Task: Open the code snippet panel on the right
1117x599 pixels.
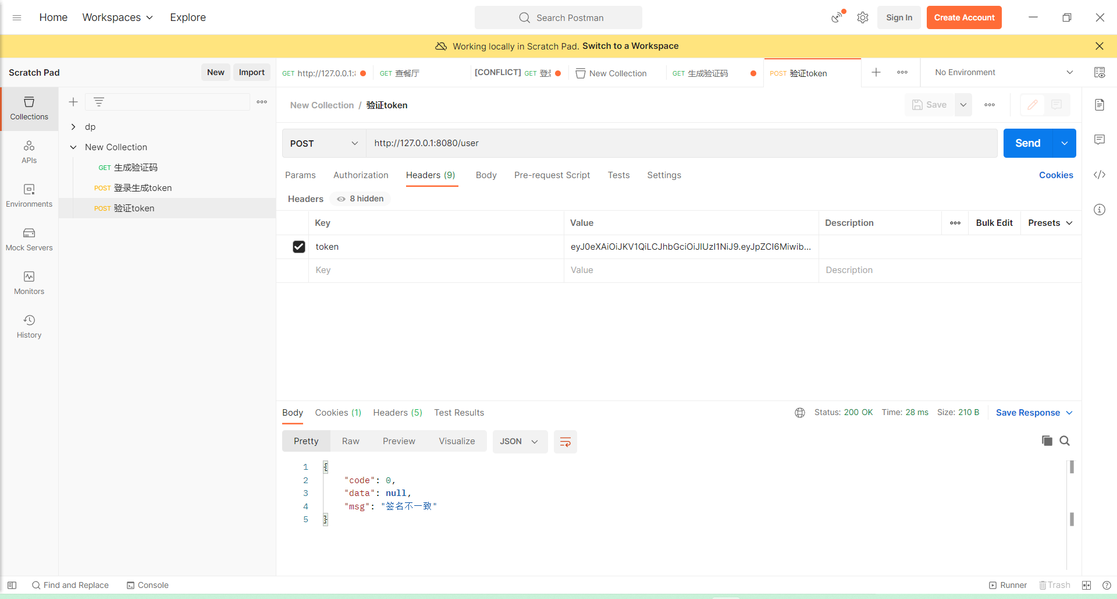Action: click(x=1100, y=175)
